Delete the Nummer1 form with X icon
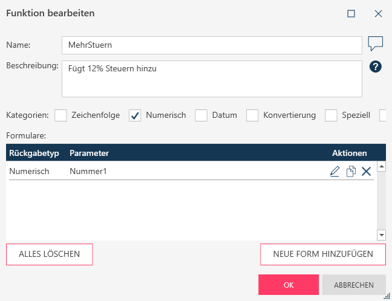 [366, 172]
